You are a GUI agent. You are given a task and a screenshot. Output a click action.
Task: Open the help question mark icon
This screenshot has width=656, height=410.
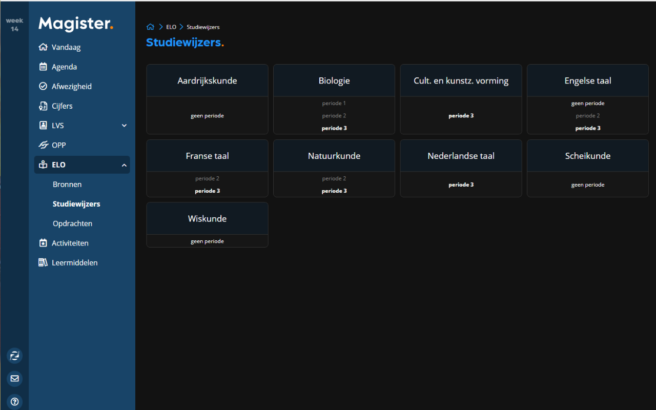pos(14,401)
